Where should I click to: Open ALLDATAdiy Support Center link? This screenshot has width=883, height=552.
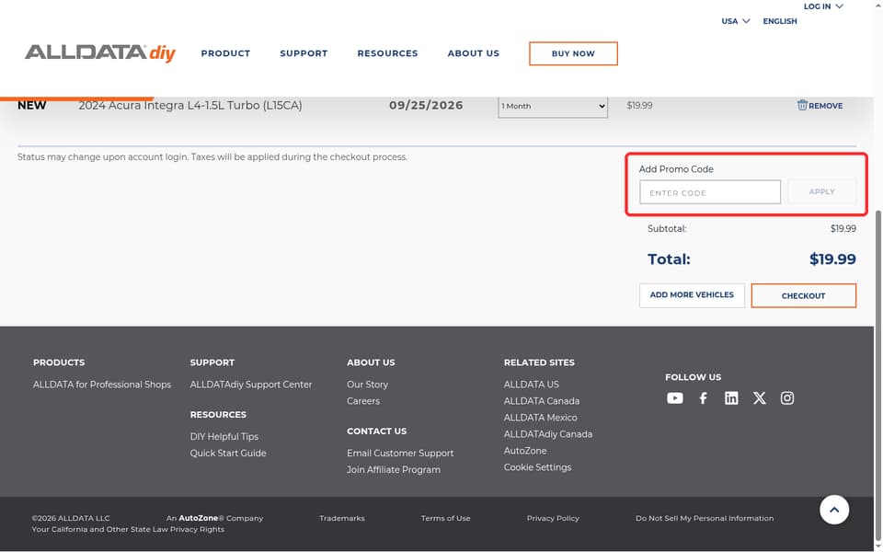pyautogui.click(x=250, y=385)
